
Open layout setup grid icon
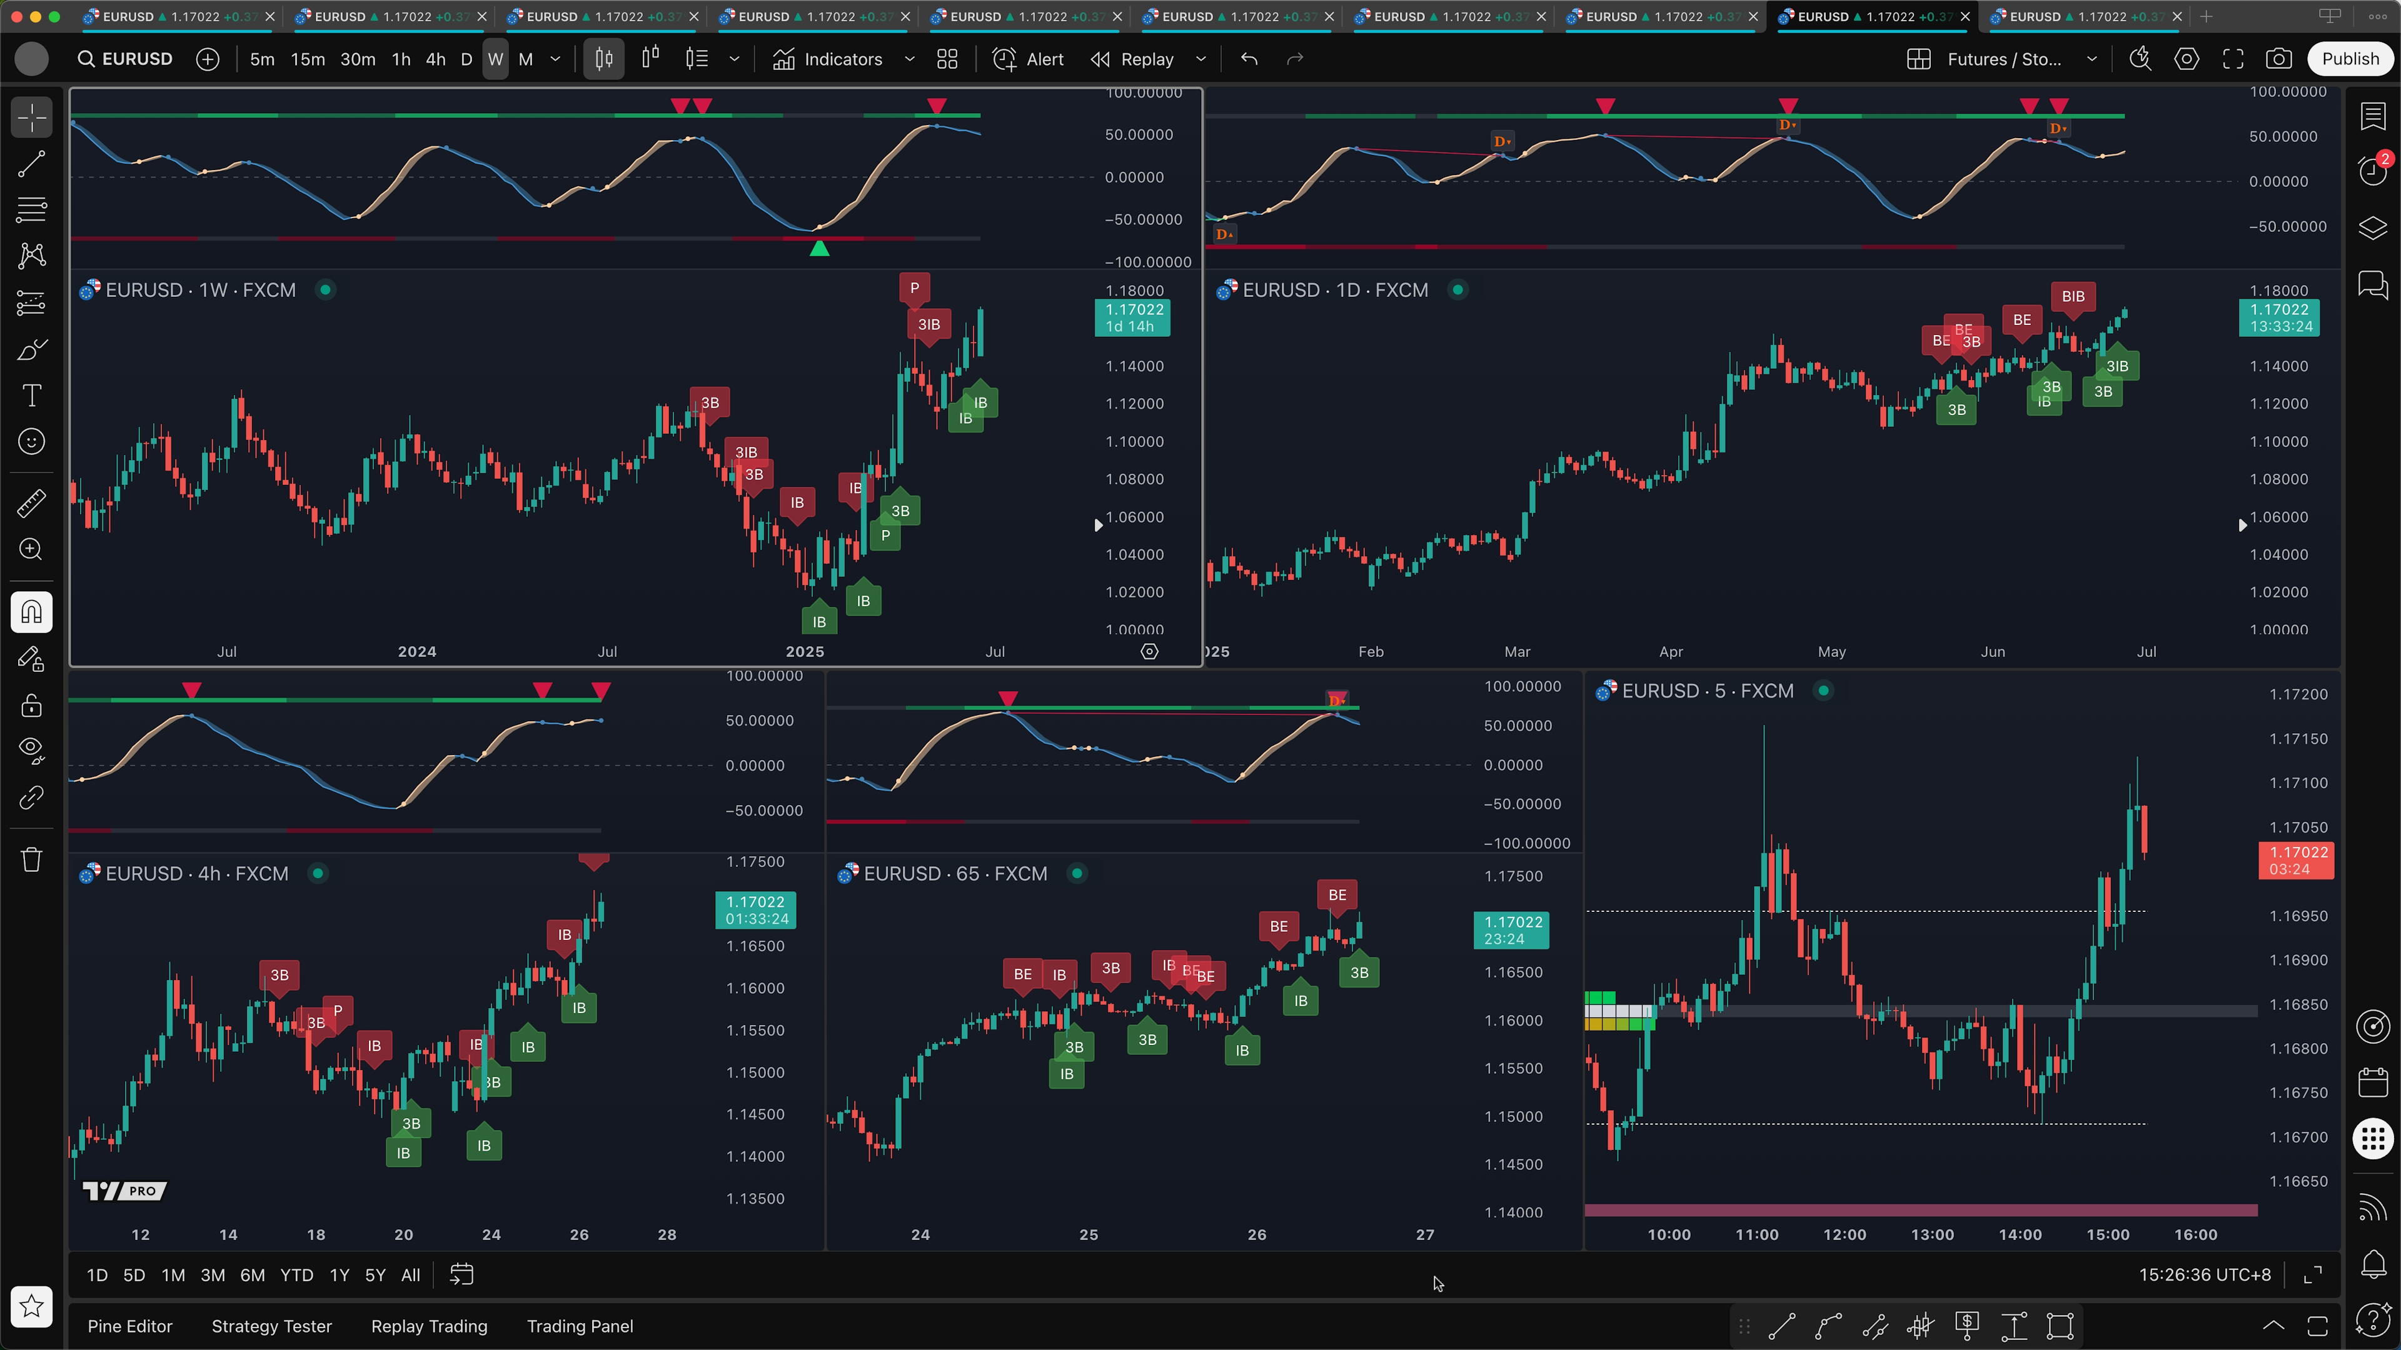(x=1918, y=59)
